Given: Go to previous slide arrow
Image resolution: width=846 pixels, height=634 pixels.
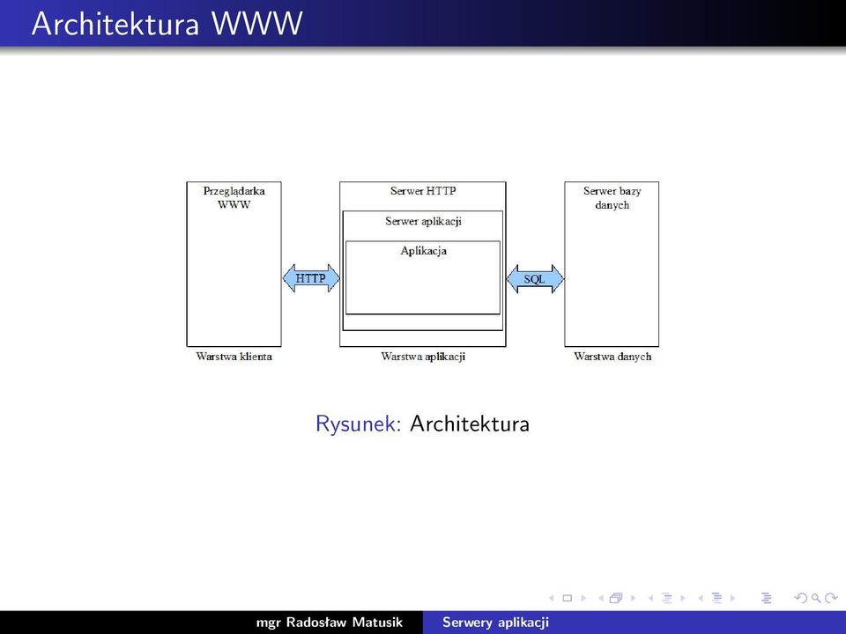Looking at the screenshot, I should [x=552, y=598].
